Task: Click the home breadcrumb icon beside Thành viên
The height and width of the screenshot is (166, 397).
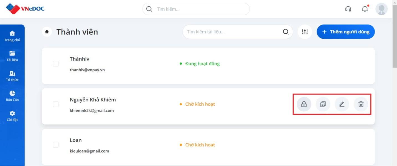Action: pyautogui.click(x=47, y=32)
